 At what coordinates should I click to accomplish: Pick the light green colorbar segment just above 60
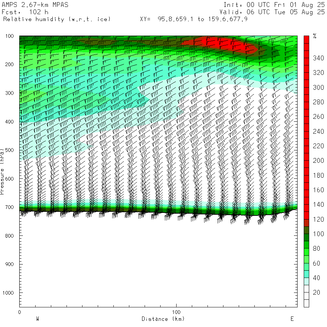pyautogui.click(x=306, y=260)
